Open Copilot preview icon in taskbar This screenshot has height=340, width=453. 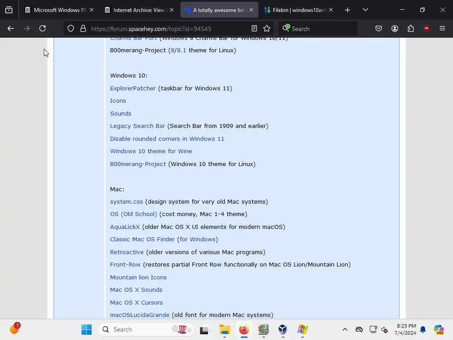click(439, 329)
